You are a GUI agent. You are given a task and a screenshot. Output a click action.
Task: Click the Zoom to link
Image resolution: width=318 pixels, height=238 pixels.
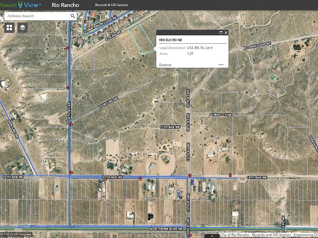click(x=165, y=65)
